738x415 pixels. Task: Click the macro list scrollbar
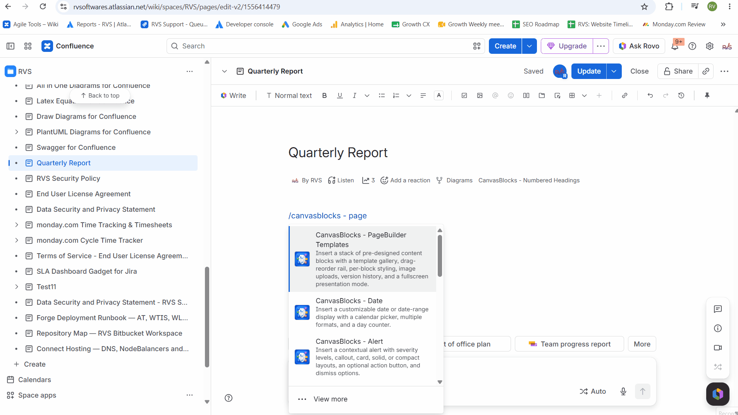pos(440,256)
